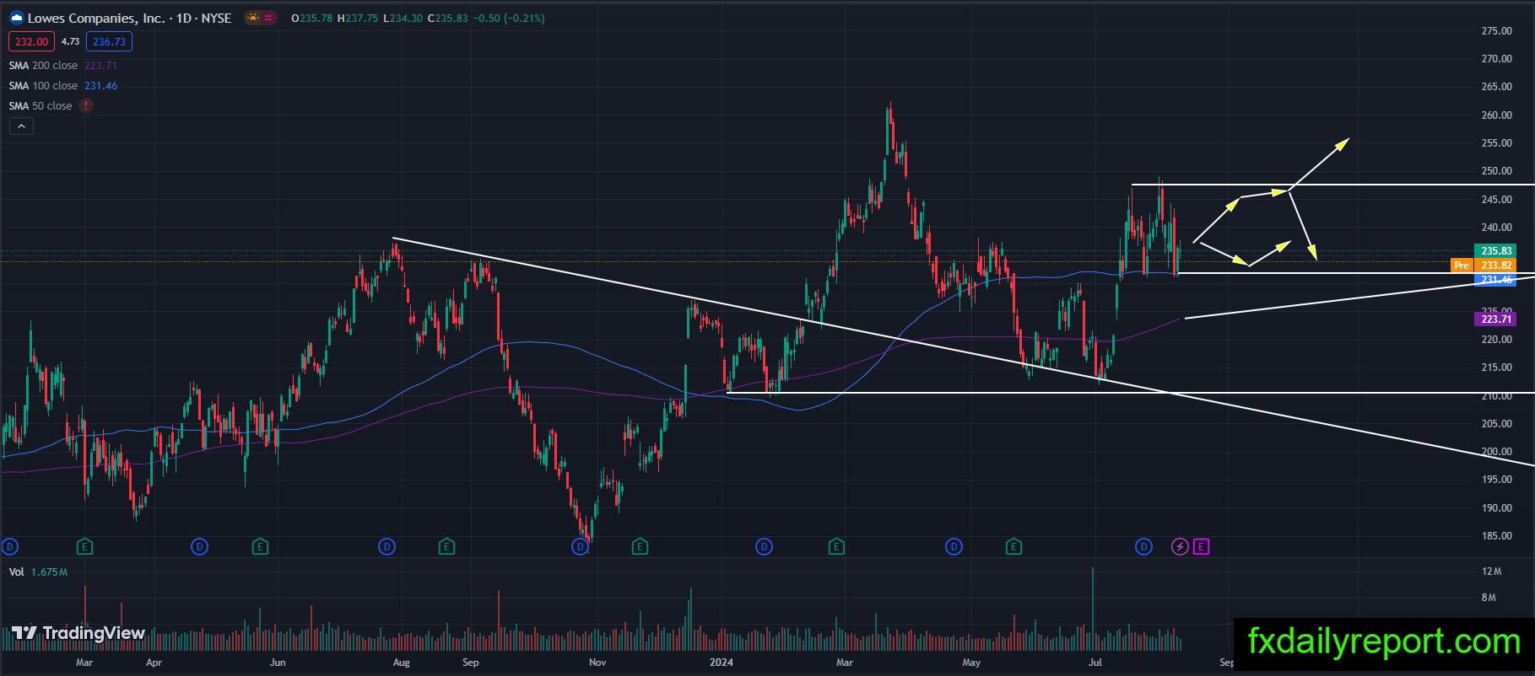Click the purple 223.71 tag on the price axis
Screen dimensions: 1535x676
(x=1495, y=319)
